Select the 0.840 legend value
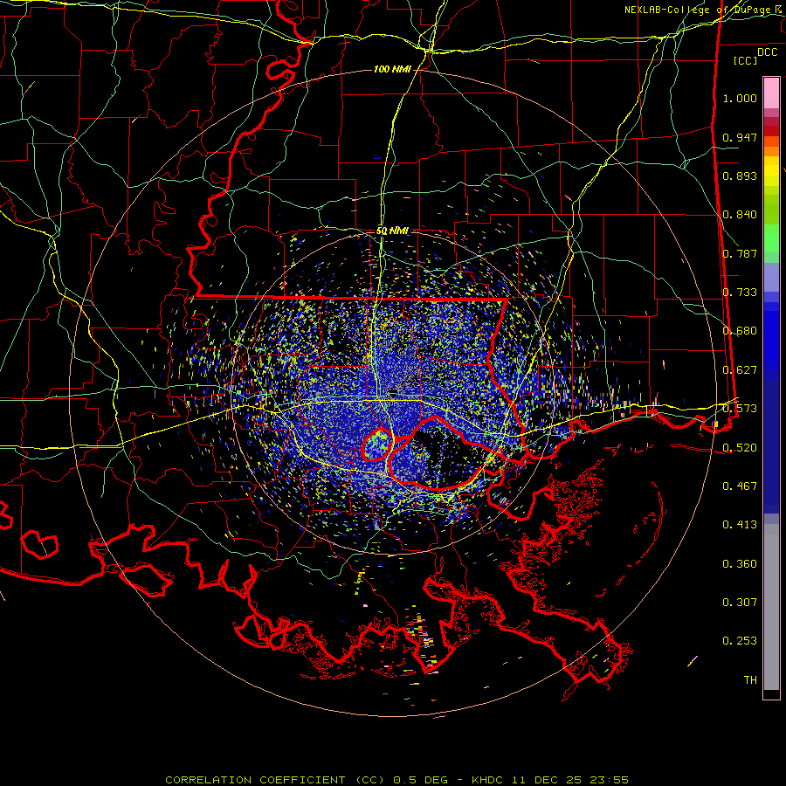Viewport: 786px width, 786px height. [x=740, y=215]
